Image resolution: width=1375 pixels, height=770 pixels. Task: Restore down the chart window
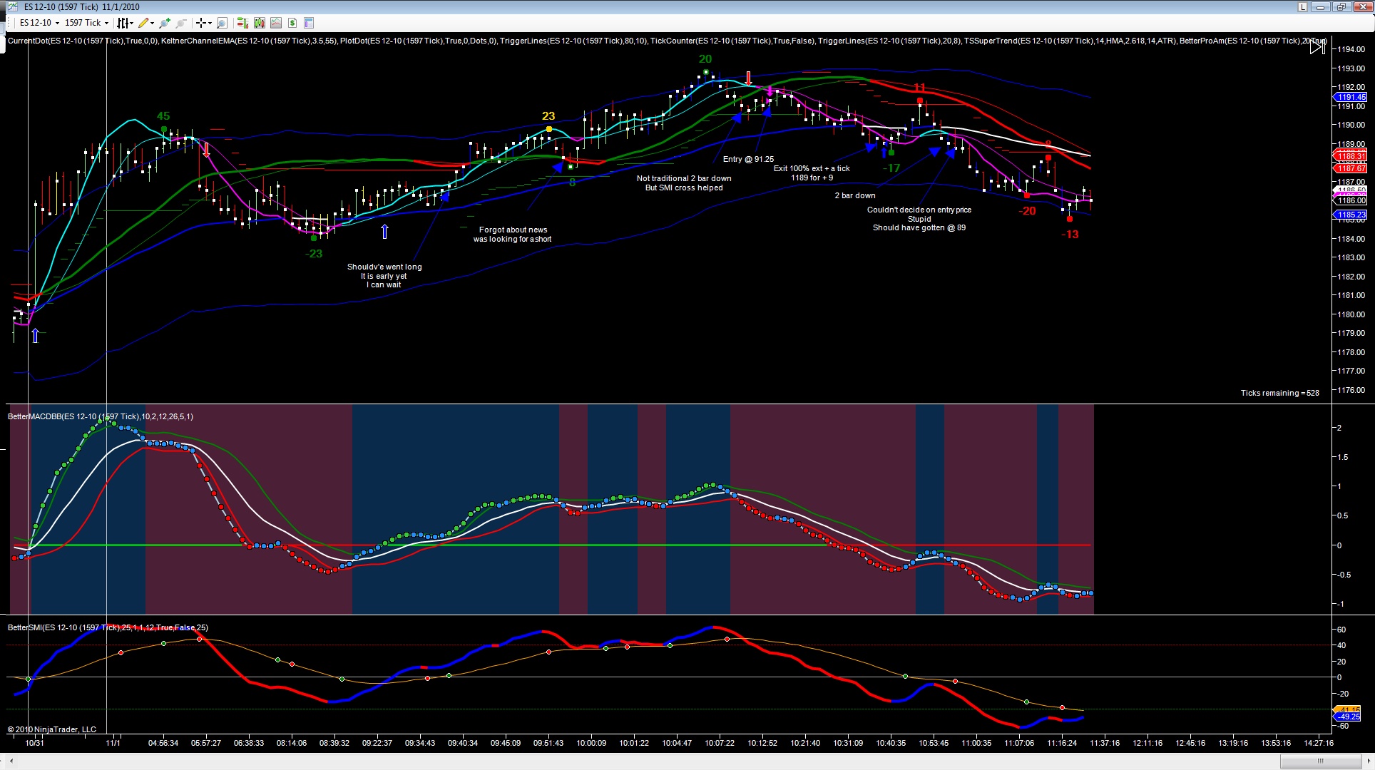[1341, 7]
